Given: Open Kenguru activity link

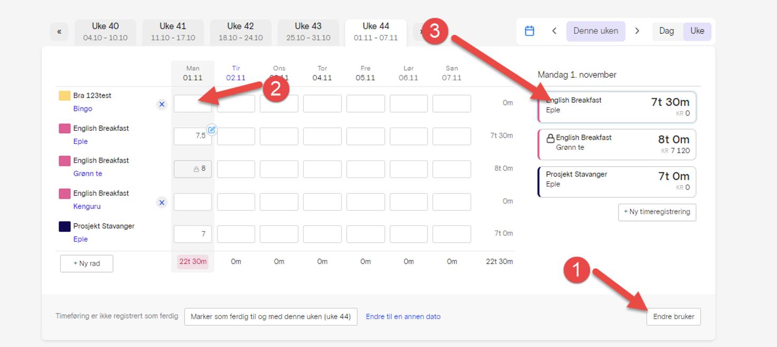Looking at the screenshot, I should click(87, 206).
